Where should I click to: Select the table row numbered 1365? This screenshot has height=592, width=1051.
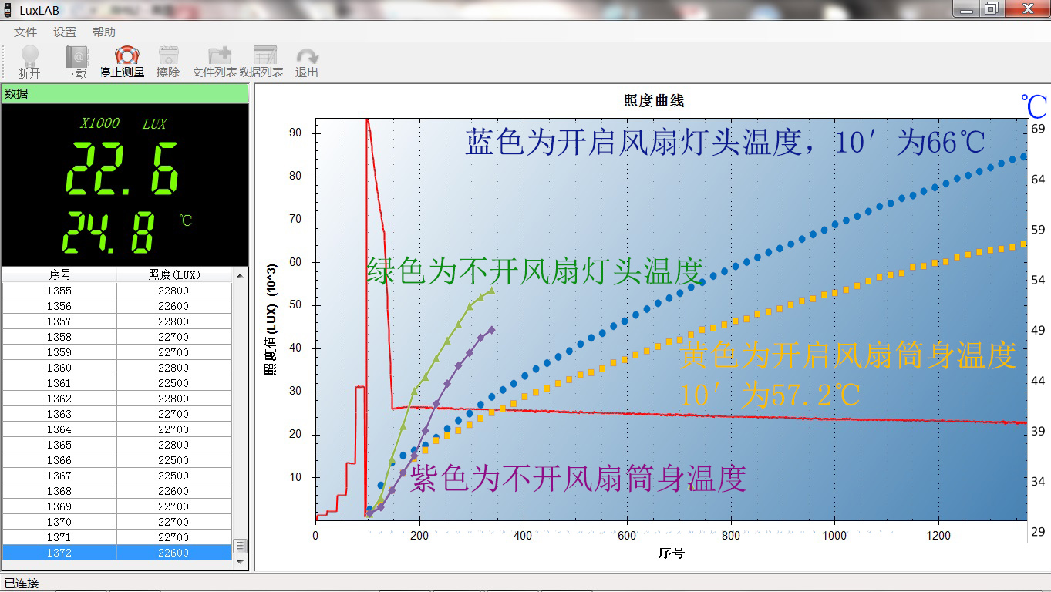click(x=117, y=445)
